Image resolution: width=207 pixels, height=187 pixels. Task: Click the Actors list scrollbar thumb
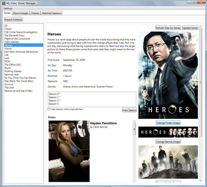134,129
